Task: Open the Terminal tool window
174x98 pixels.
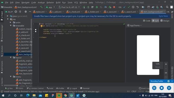Action: tap(85, 88)
